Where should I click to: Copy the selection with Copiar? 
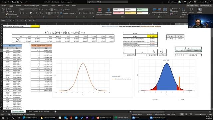[x=9, y=12]
